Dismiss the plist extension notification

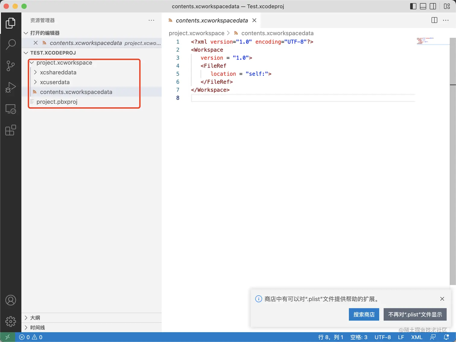click(x=442, y=299)
